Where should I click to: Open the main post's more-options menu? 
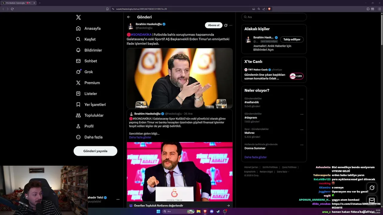point(231,25)
